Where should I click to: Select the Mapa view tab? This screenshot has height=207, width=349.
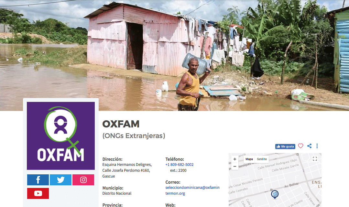pyautogui.click(x=249, y=159)
